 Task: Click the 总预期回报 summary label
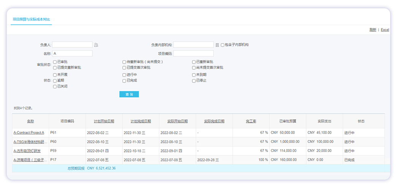pyautogui.click(x=76, y=168)
